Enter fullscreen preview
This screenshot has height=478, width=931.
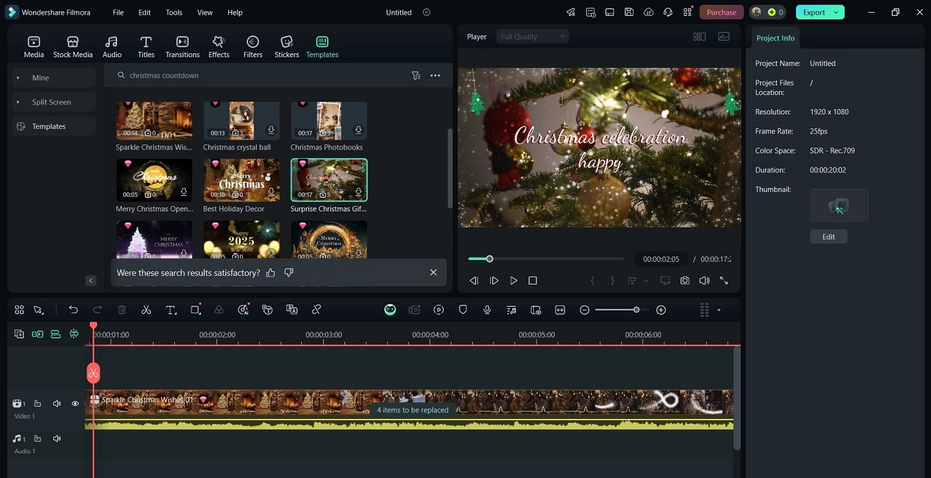click(x=724, y=281)
